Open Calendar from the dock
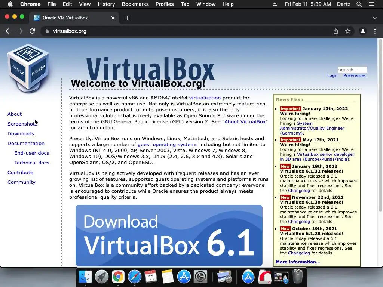Screen dimensions: 383x287 [151, 277]
